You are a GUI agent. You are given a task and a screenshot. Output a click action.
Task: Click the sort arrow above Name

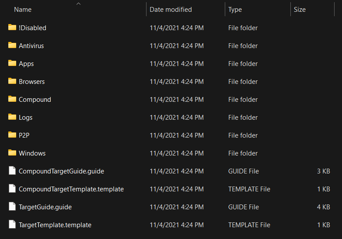78,3
